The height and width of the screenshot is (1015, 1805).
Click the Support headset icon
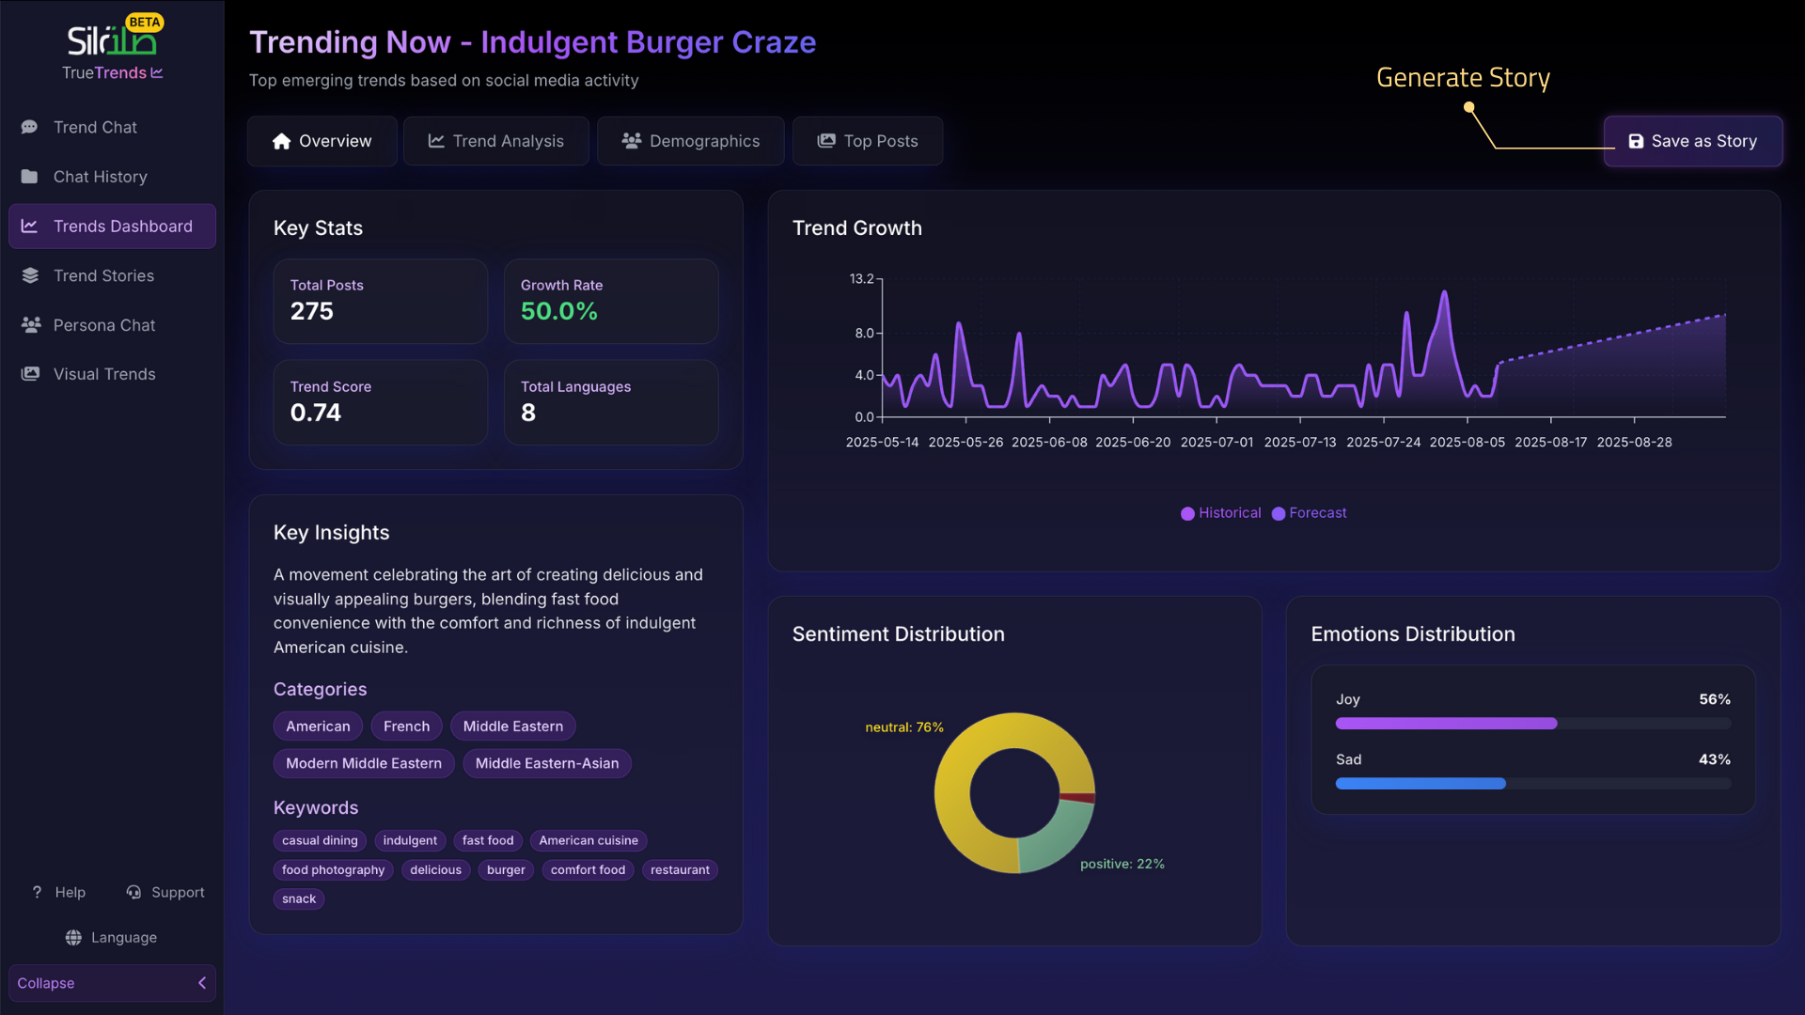tap(133, 892)
